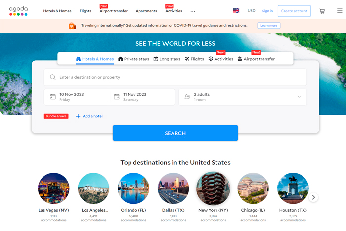The height and width of the screenshot is (231, 346).
Task: Click the destination or property input field
Action: coord(175,77)
